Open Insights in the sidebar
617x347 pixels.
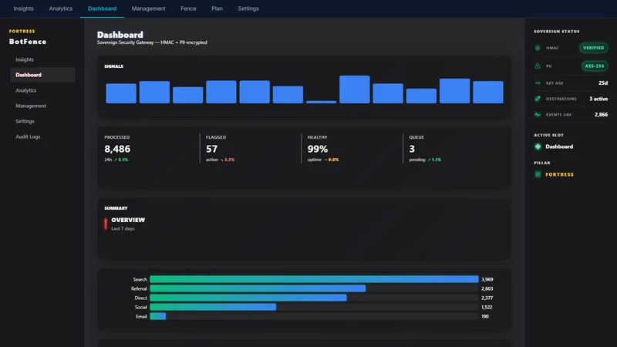click(x=42, y=59)
